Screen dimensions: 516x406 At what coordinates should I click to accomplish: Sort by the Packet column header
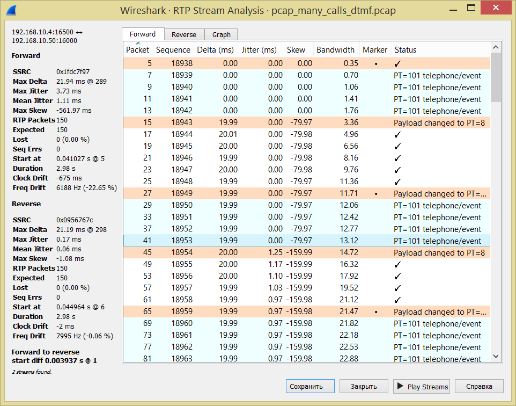coord(137,50)
